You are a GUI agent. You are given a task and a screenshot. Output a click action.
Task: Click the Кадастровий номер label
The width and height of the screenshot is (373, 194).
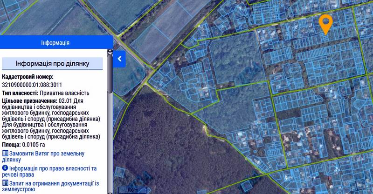[x=28, y=77]
